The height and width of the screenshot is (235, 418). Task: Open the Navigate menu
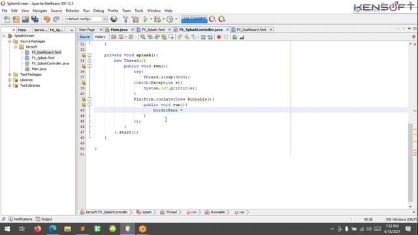click(40, 10)
